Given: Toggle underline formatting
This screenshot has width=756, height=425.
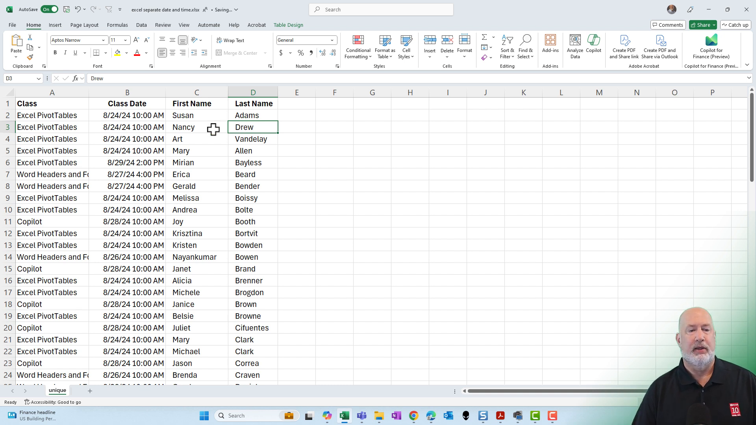Looking at the screenshot, I should tap(75, 52).
